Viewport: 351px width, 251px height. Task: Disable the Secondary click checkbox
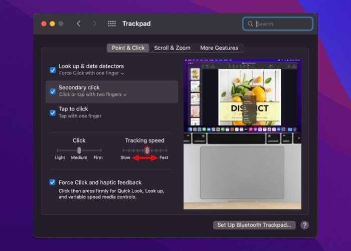(53, 91)
